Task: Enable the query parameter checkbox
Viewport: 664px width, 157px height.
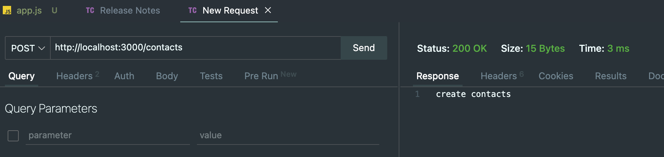Action: point(13,136)
